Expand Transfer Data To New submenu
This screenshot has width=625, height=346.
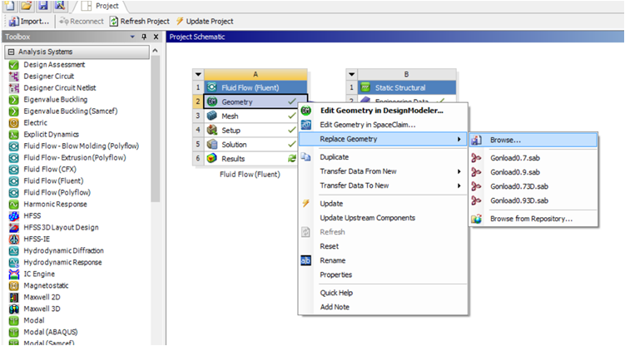(x=383, y=185)
